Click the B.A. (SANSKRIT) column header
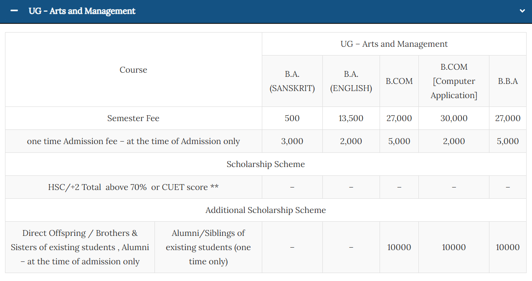This screenshot has width=532, height=281. (292, 81)
